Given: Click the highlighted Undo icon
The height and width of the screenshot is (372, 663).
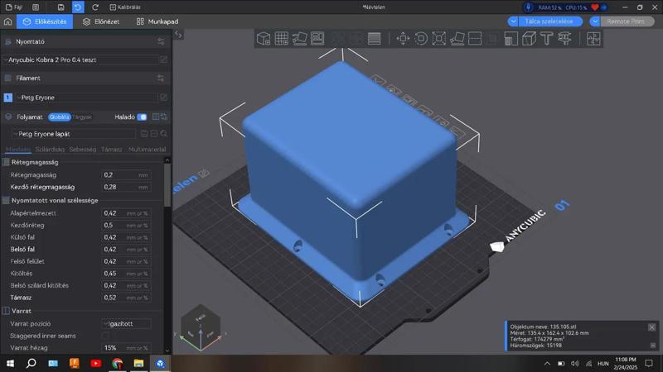Looking at the screenshot, I should [x=78, y=7].
